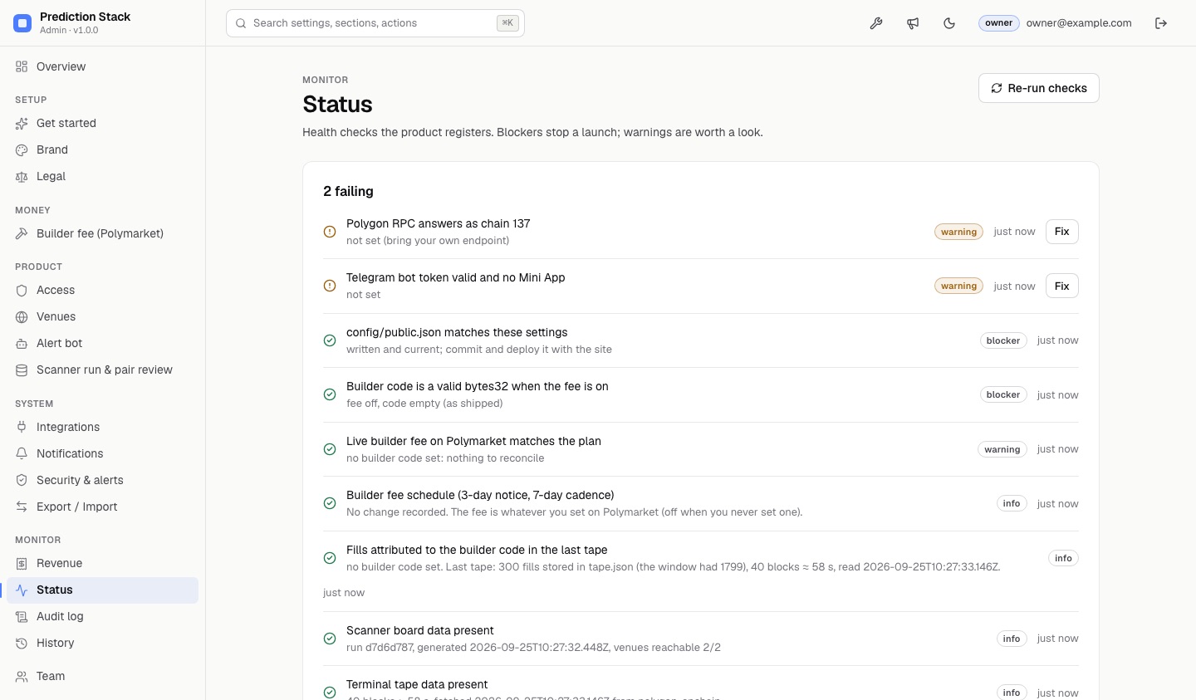Click the Security & alerts shield icon
Image resolution: width=1196 pixels, height=700 pixels.
[22, 480]
